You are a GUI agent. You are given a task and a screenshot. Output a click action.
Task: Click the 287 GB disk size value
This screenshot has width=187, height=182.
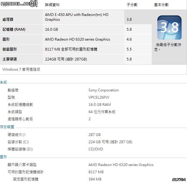[95, 135]
